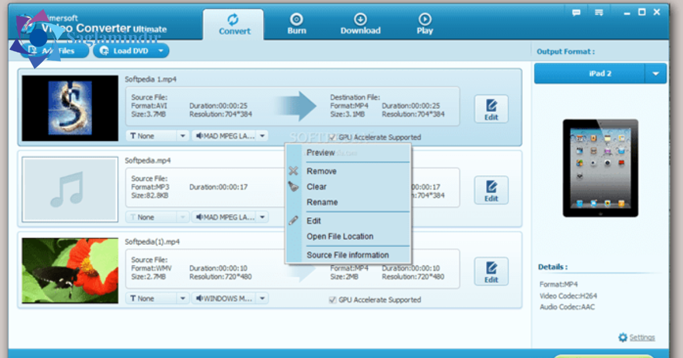The width and height of the screenshot is (683, 358).
Task: Click the file name Softpedia(1).mp4
Action: pos(153,242)
